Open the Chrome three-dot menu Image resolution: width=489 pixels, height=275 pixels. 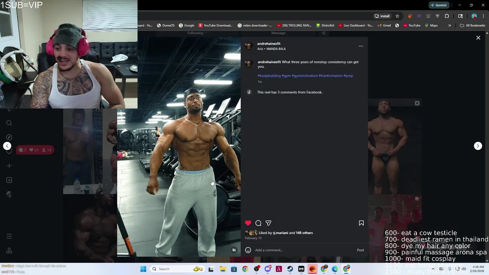[484, 16]
